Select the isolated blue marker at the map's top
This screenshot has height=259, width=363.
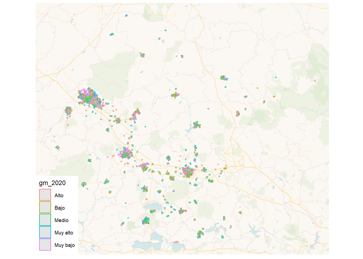click(x=126, y=16)
